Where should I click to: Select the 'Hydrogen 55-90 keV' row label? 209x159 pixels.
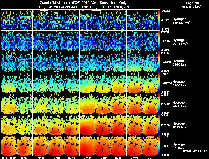point(179,63)
